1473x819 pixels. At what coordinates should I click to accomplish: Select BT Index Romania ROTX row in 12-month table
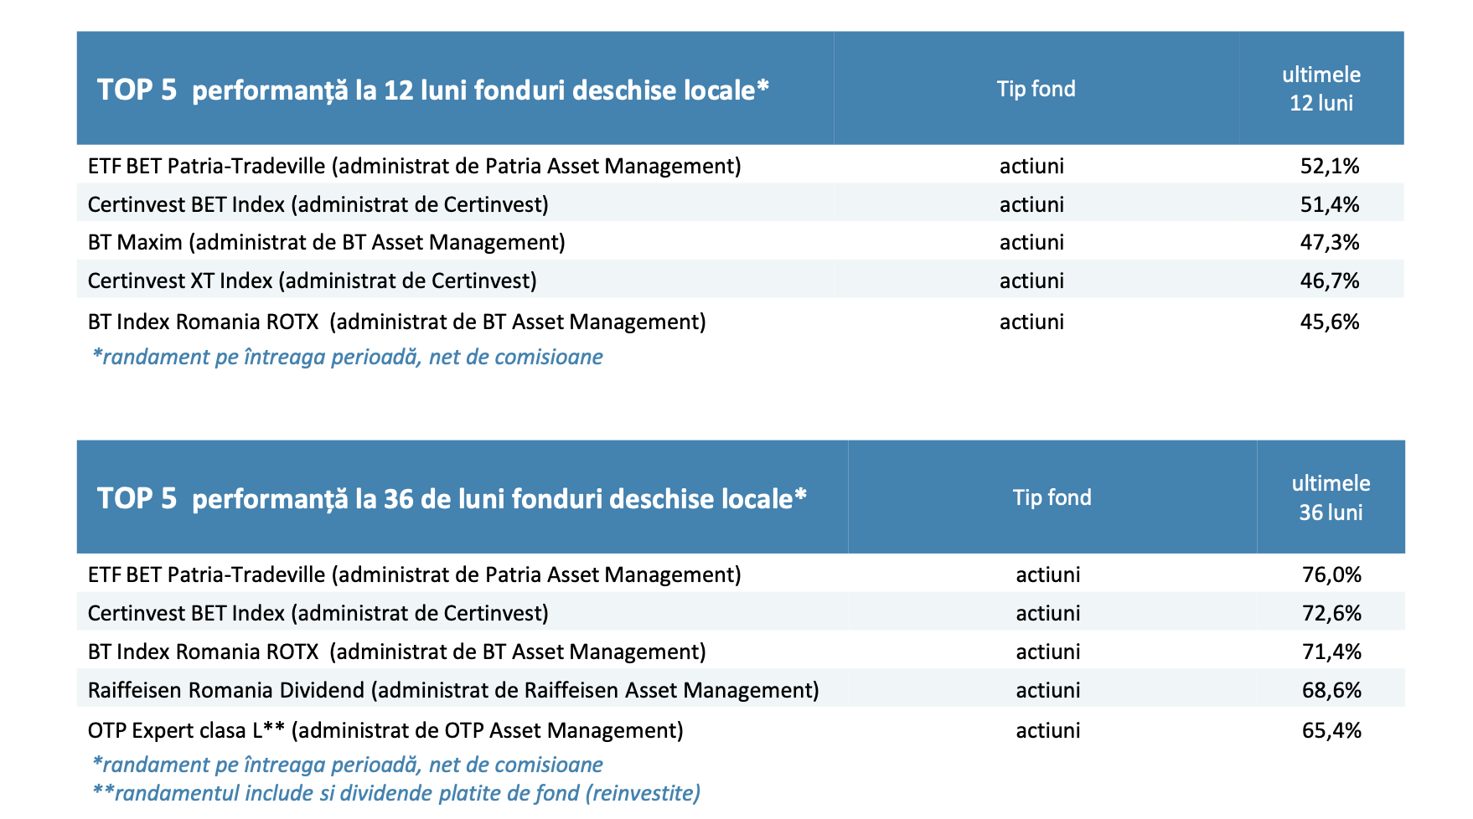click(x=741, y=321)
